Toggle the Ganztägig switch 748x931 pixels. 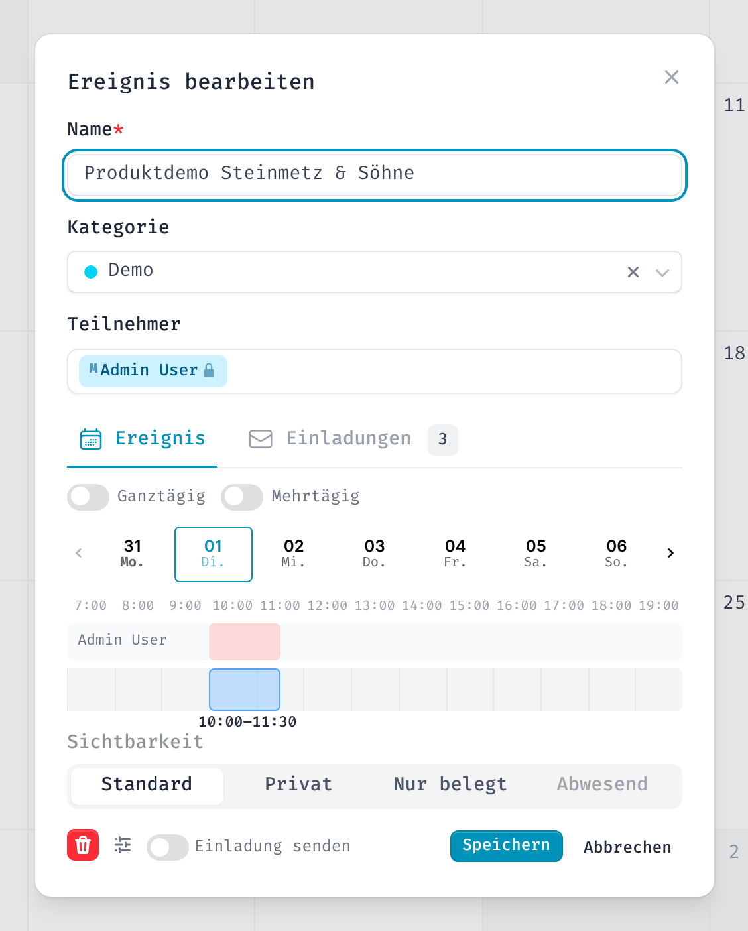click(88, 497)
